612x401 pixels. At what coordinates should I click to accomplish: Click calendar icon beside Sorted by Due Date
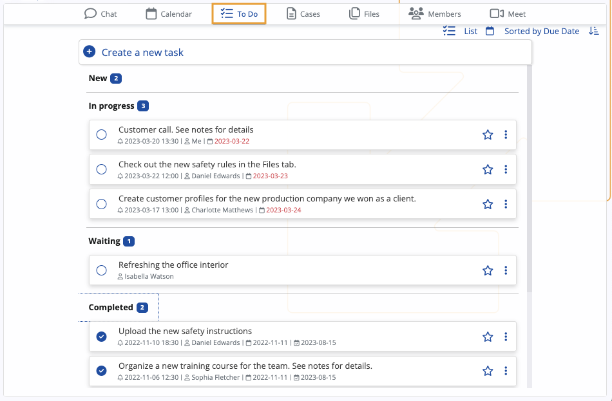(x=490, y=31)
